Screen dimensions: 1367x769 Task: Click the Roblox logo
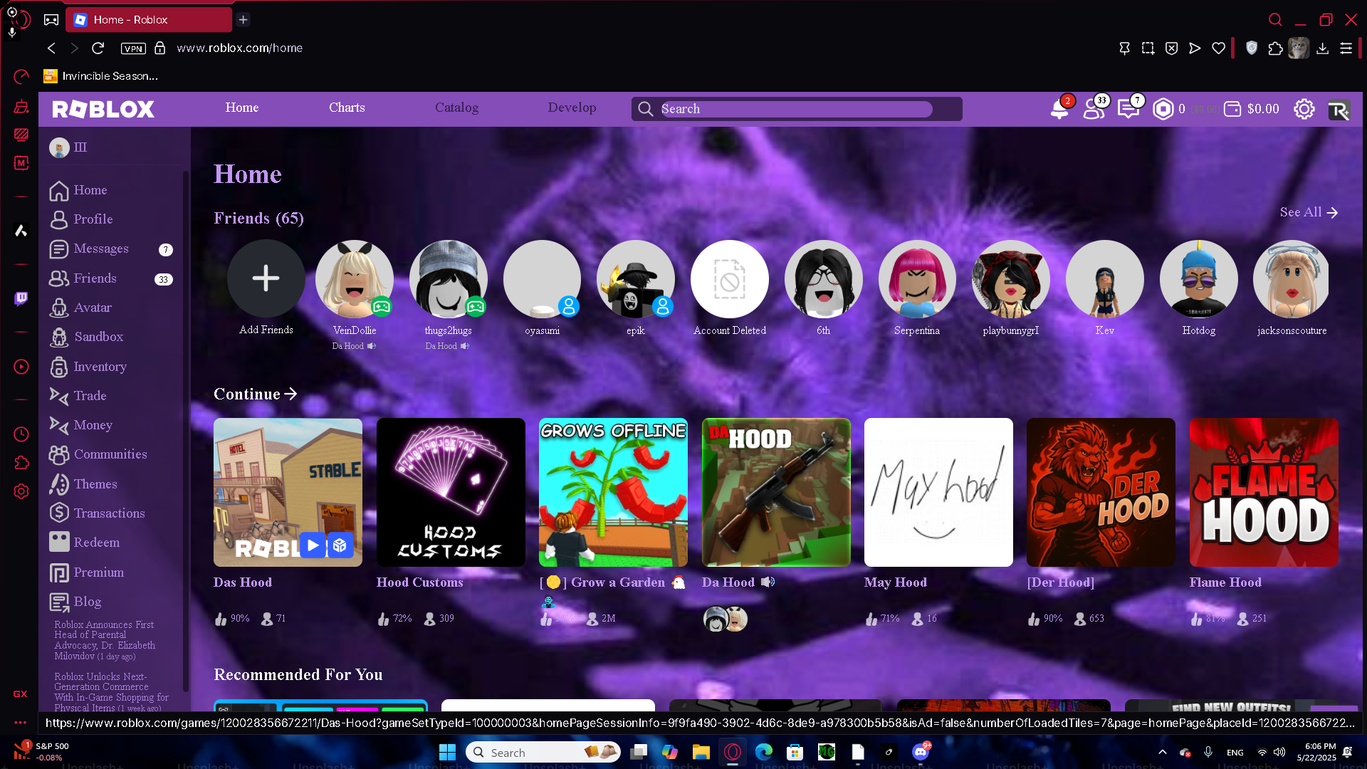[x=103, y=109]
